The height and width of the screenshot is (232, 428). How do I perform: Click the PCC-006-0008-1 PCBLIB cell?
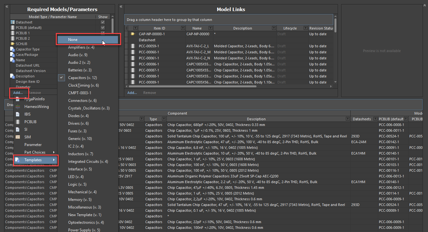[x=393, y=125]
